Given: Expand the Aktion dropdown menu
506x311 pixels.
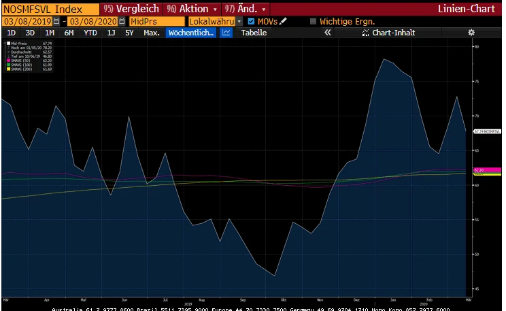Looking at the screenshot, I should point(216,9).
